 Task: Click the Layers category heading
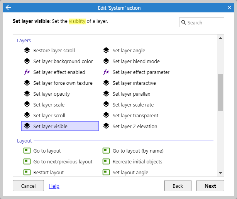[24, 41]
